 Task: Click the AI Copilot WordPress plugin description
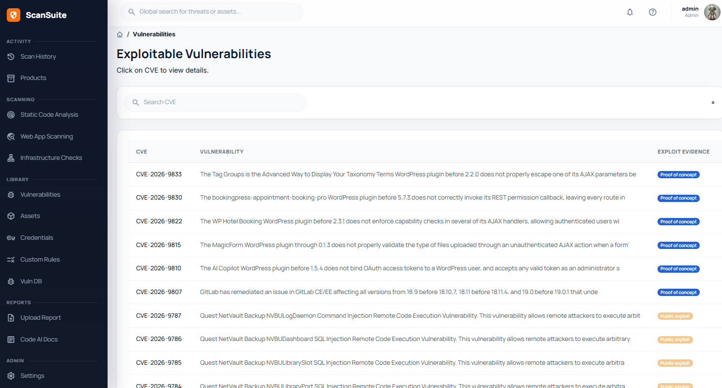pyautogui.click(x=410, y=268)
